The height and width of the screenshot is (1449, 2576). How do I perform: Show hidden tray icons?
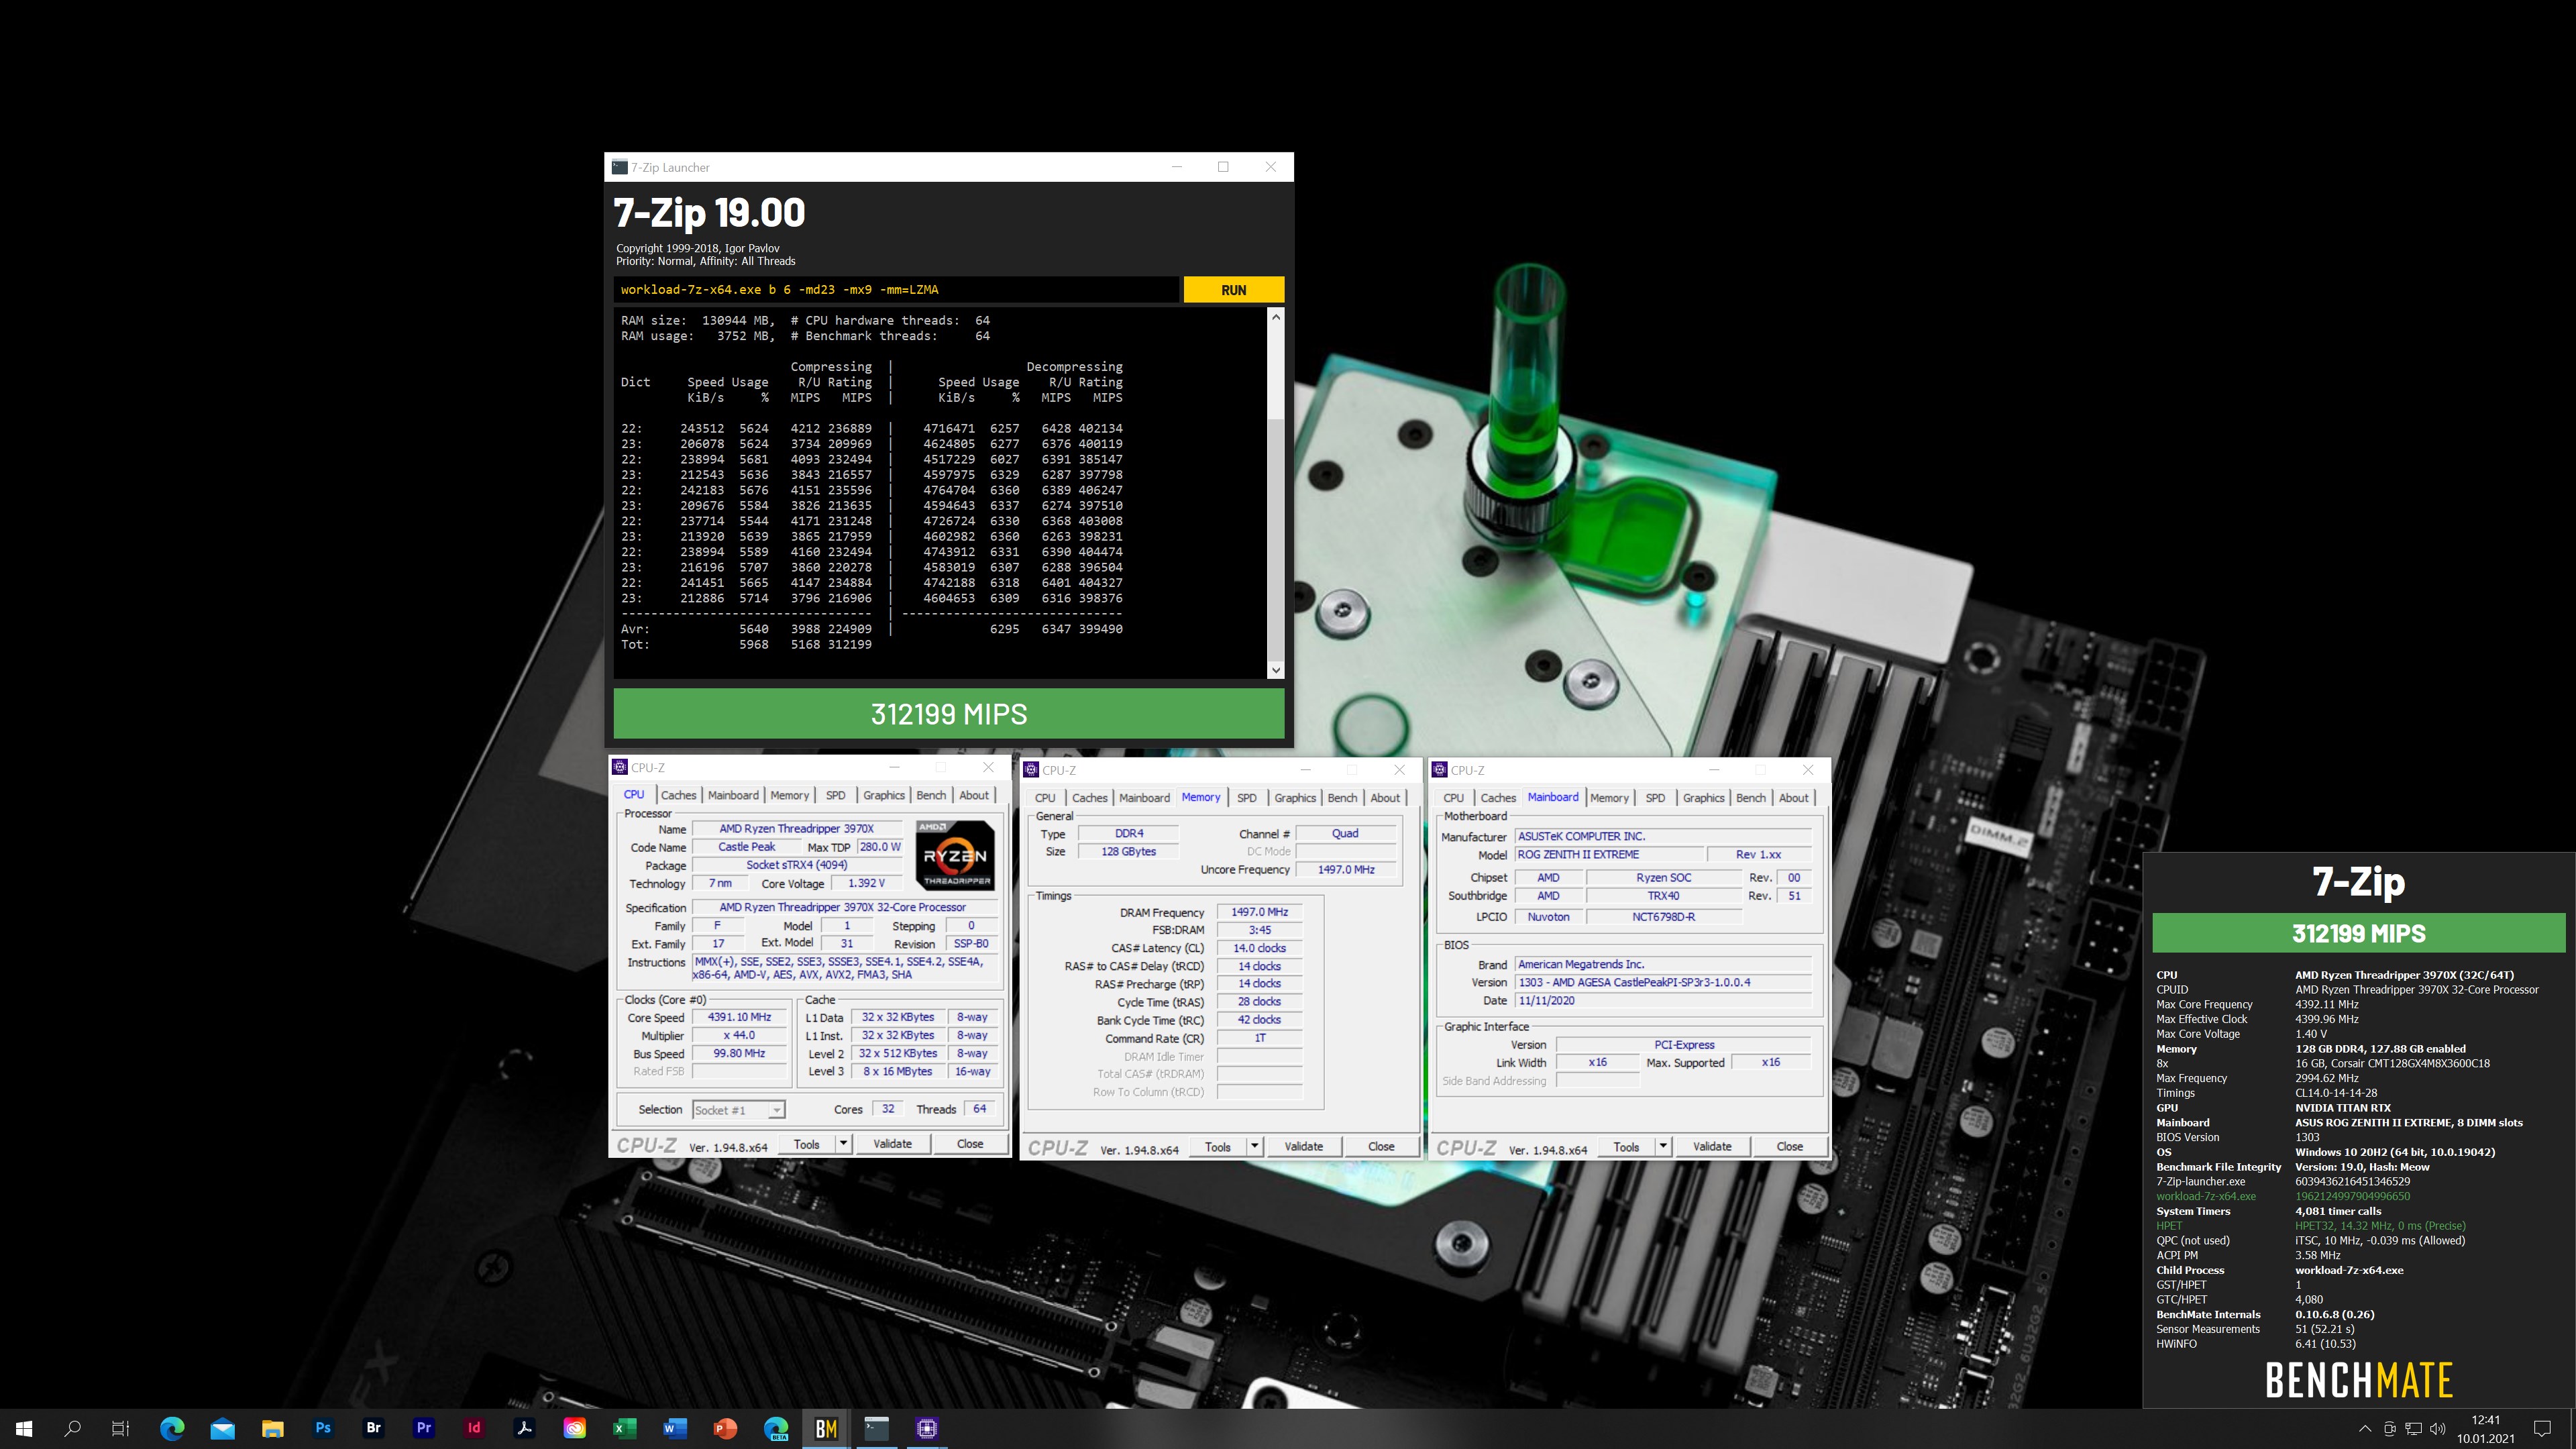[2364, 1429]
